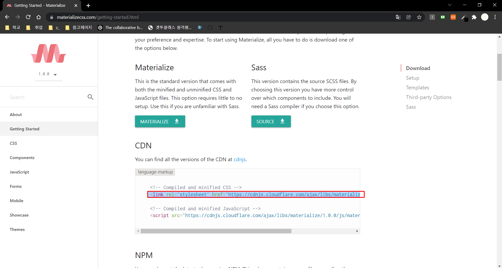502x268 pixels.
Task: Open the cdnjs link
Action: point(240,159)
